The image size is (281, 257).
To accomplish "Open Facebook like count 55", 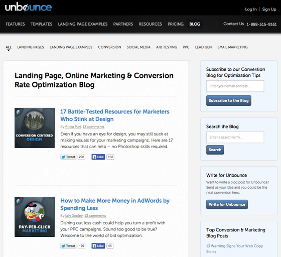I will tap(110, 246).
